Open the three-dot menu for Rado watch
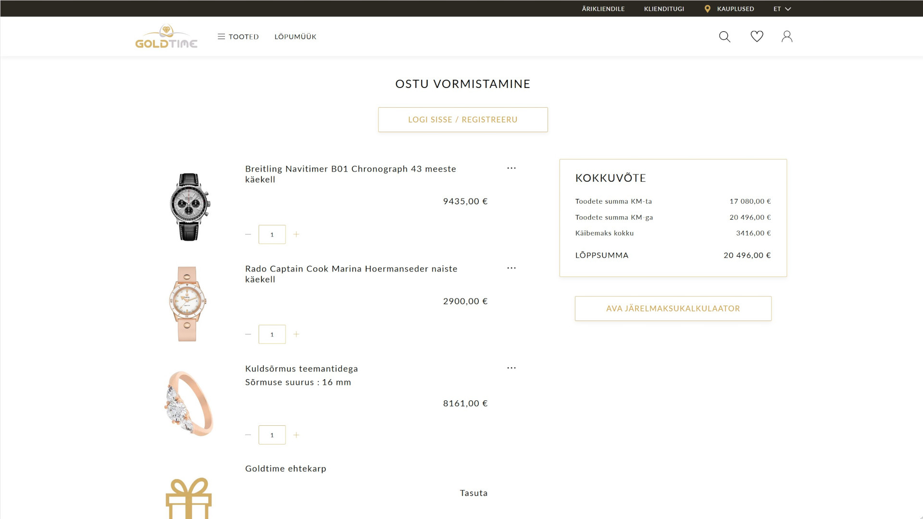 pos(511,268)
